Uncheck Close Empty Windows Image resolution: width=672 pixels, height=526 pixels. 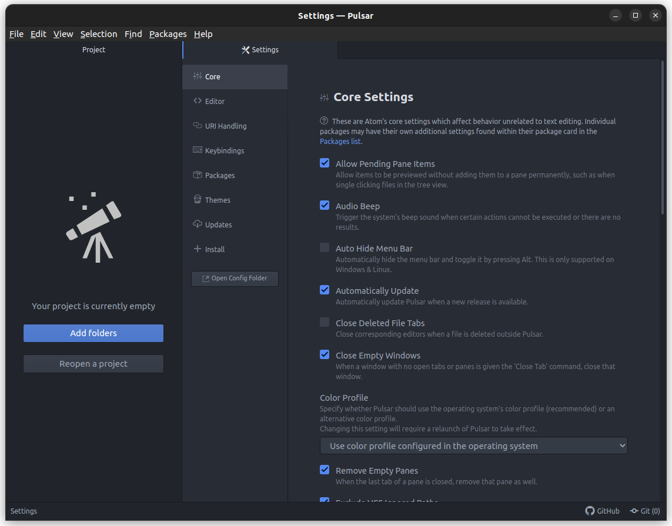coord(325,354)
